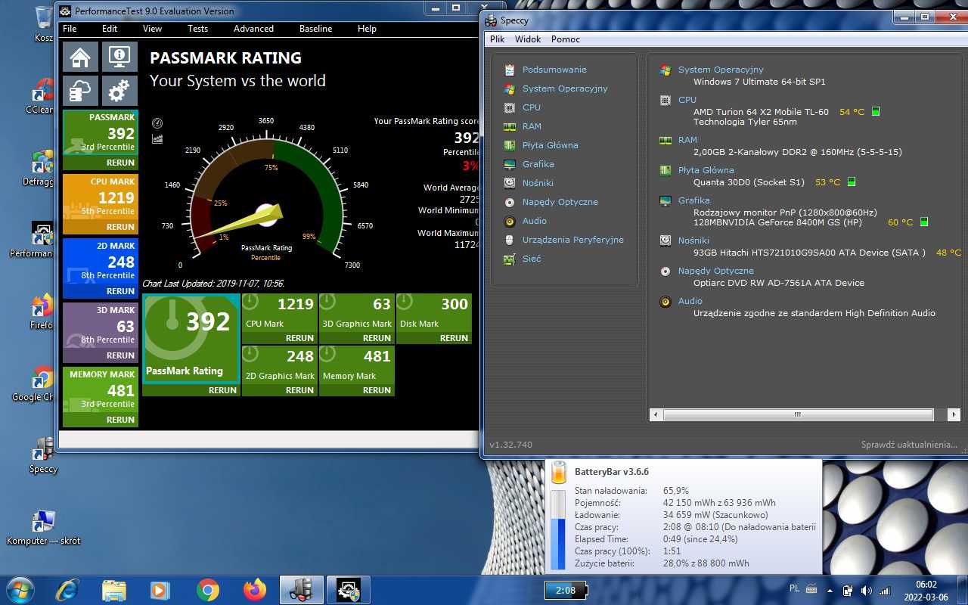Image resolution: width=968 pixels, height=605 pixels.
Task: Open the File menu in PerformanceTest
Action: 70,29
